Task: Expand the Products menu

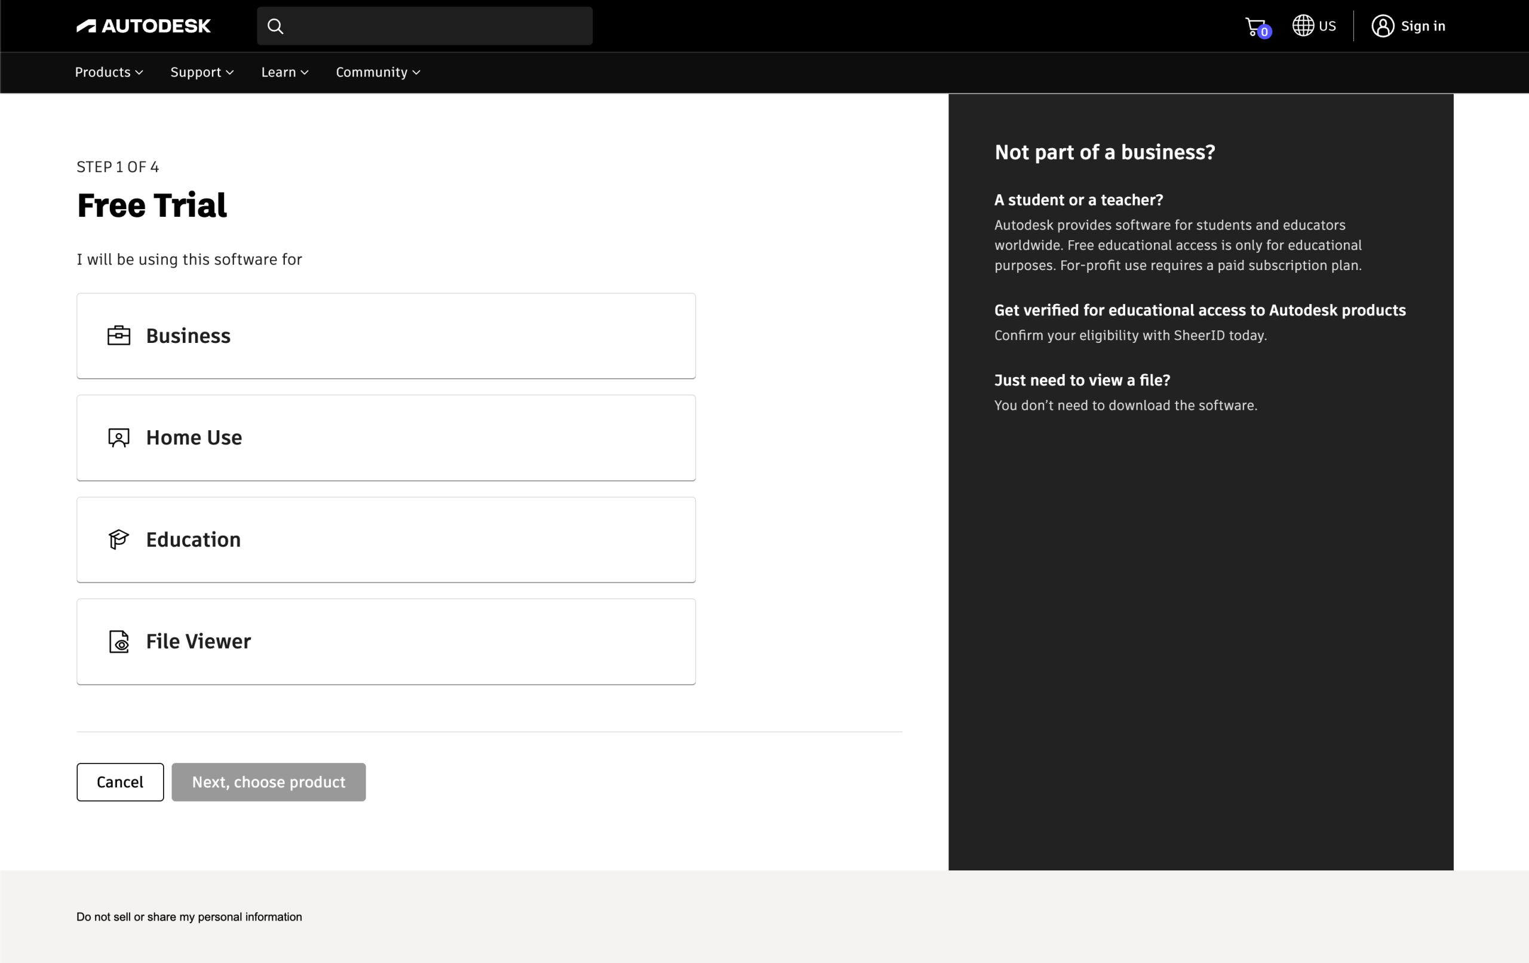Action: tap(109, 72)
